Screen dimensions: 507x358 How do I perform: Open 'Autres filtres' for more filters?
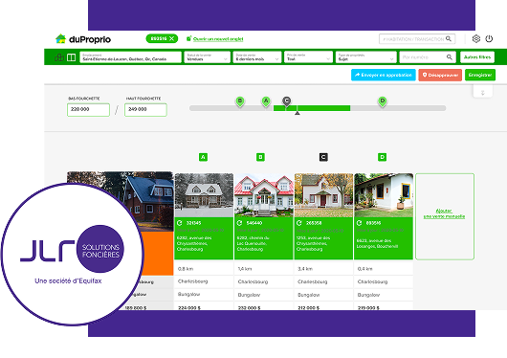pos(477,57)
